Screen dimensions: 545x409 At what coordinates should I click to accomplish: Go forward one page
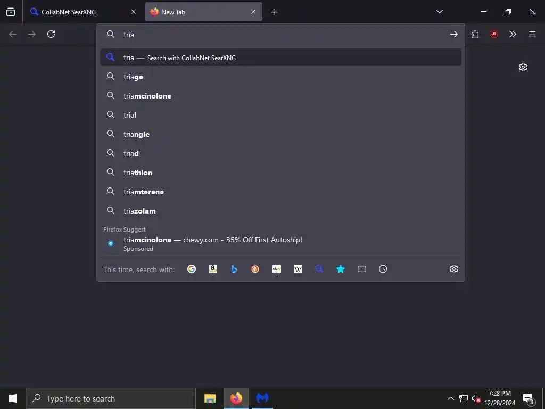click(32, 34)
